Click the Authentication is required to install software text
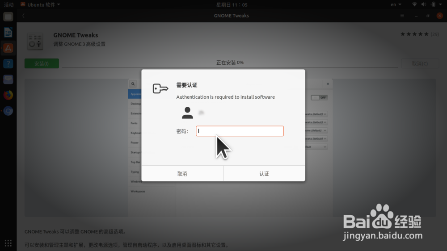The width and height of the screenshot is (447, 251). (x=225, y=97)
